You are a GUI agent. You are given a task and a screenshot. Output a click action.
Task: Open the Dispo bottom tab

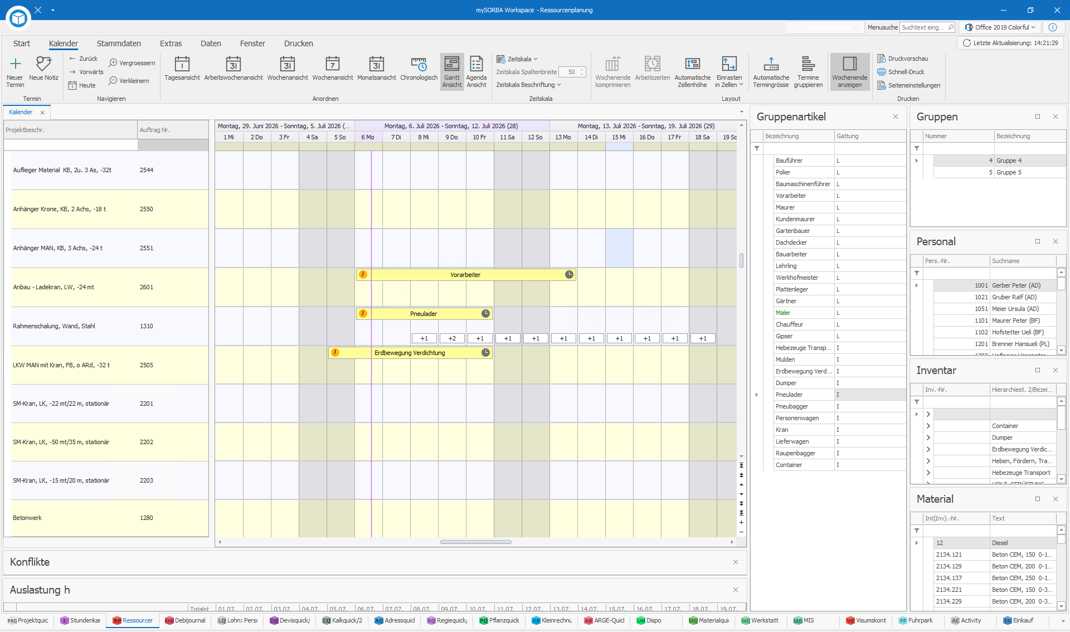click(x=649, y=620)
